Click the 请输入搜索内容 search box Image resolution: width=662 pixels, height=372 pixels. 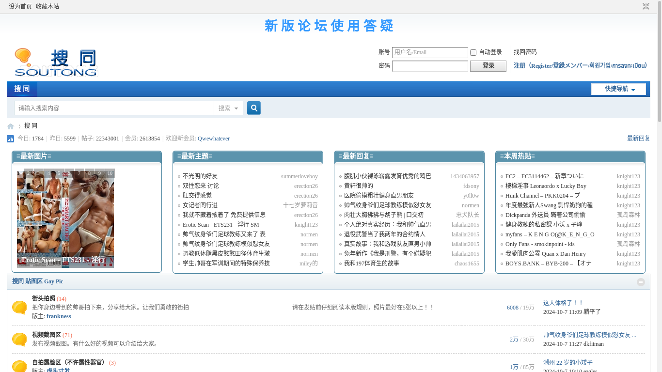[114, 108]
